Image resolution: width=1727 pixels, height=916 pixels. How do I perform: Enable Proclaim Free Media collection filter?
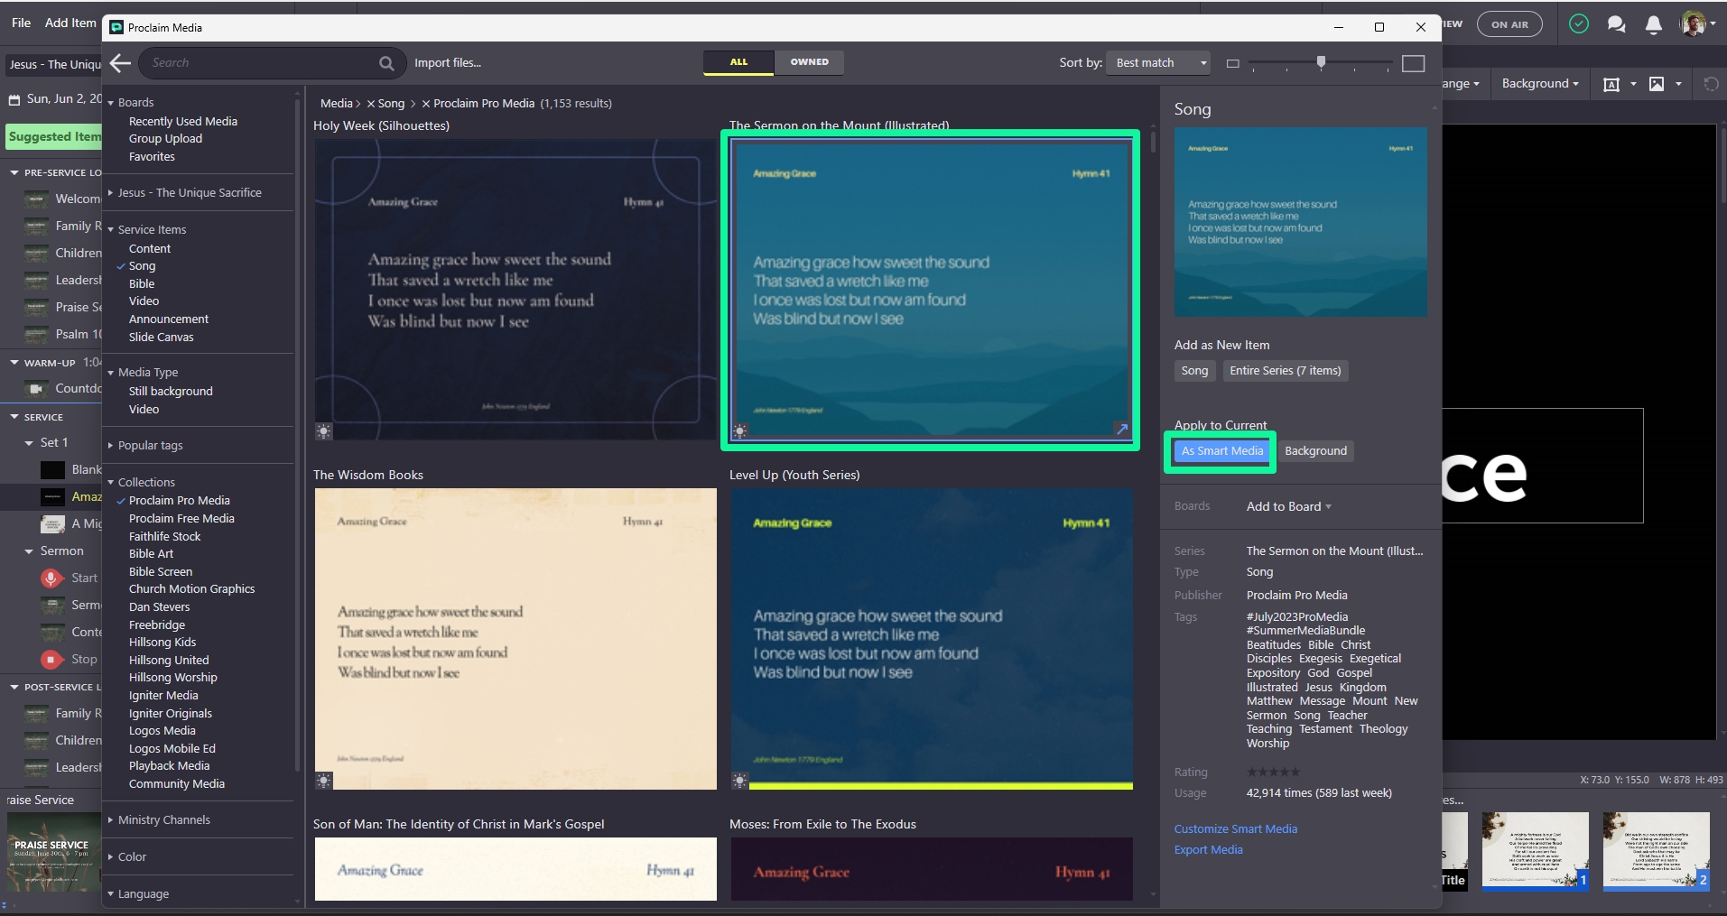coord(181,519)
